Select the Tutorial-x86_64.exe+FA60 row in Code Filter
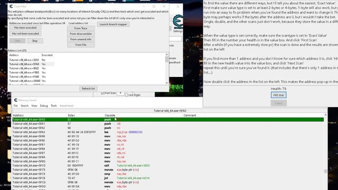This screenshot has height=190, width=338. pyautogui.click(x=32, y=77)
